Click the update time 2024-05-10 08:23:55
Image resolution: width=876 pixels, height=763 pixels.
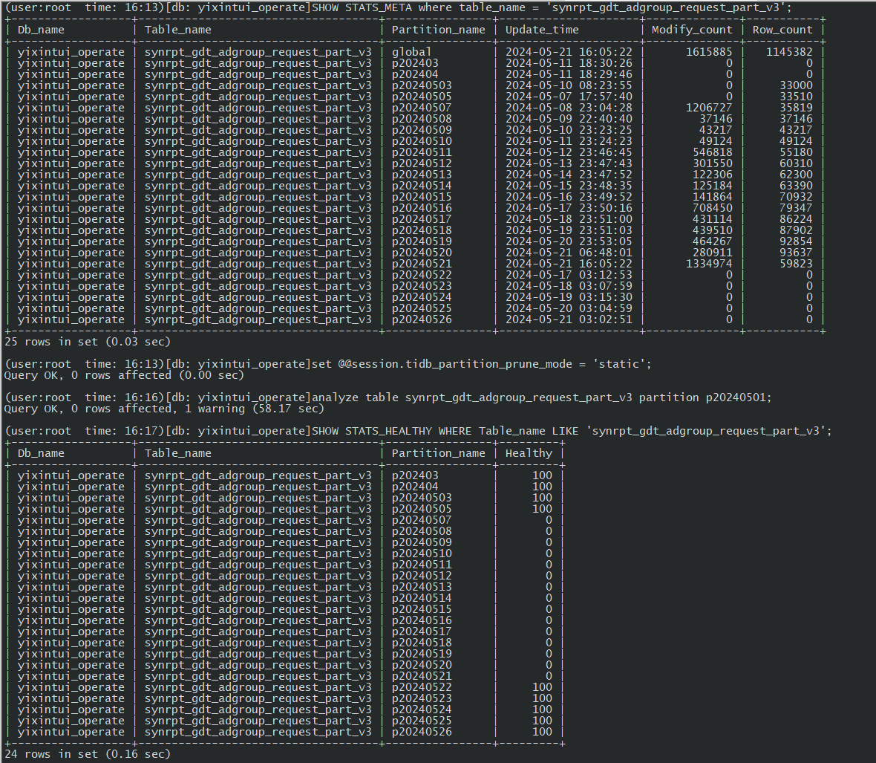coord(569,85)
